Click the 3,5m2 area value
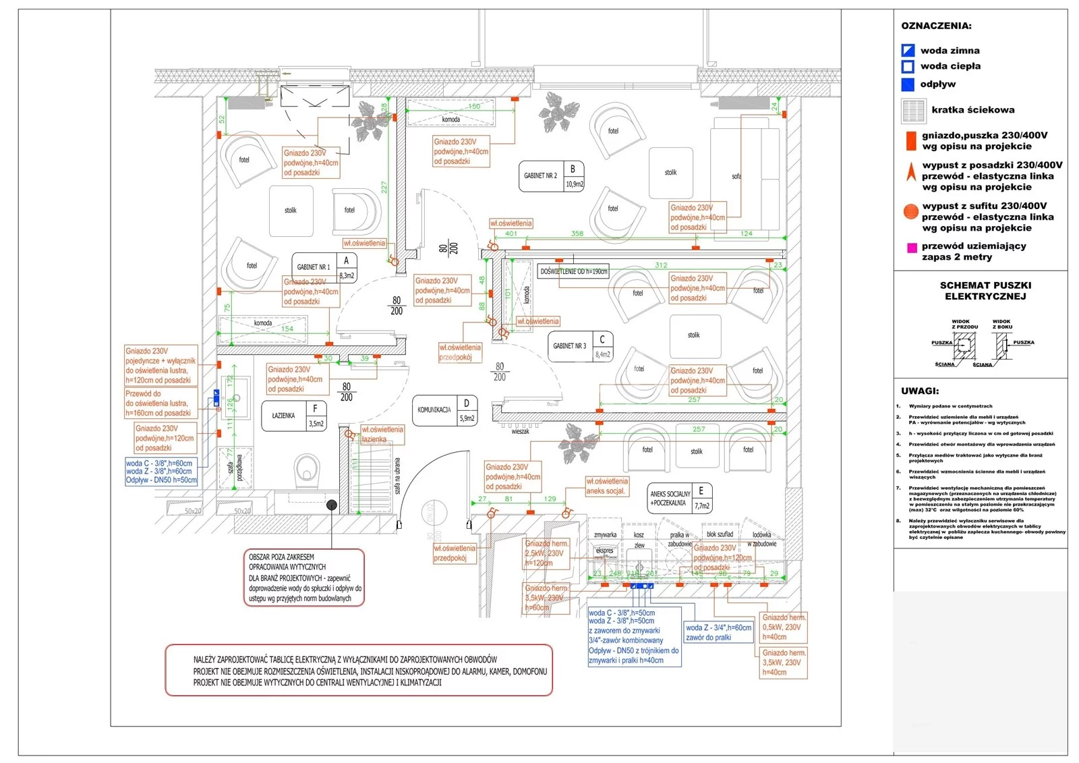This screenshot has height=763, width=1079. point(316,424)
